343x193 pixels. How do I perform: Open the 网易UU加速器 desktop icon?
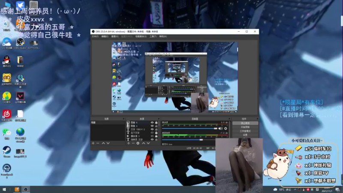pyautogui.click(x=20, y=81)
